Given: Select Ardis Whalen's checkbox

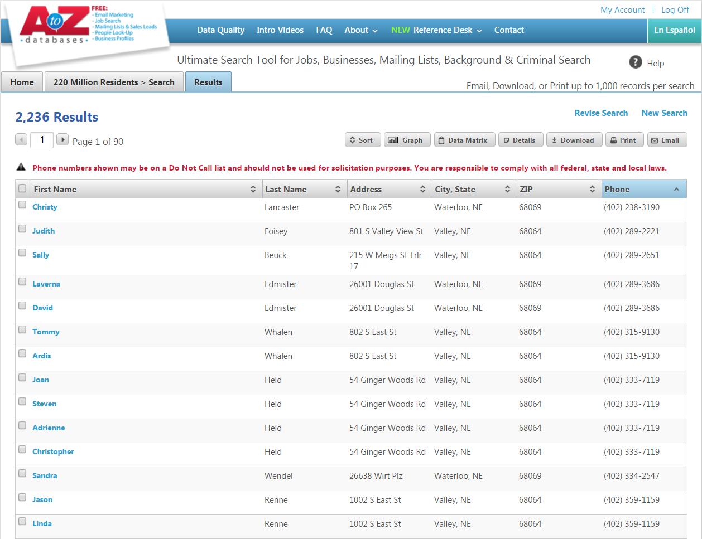Looking at the screenshot, I should coord(22,353).
